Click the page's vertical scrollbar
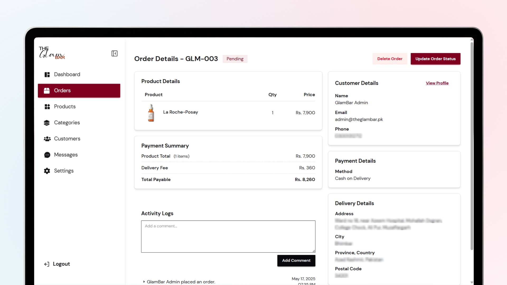 472,145
